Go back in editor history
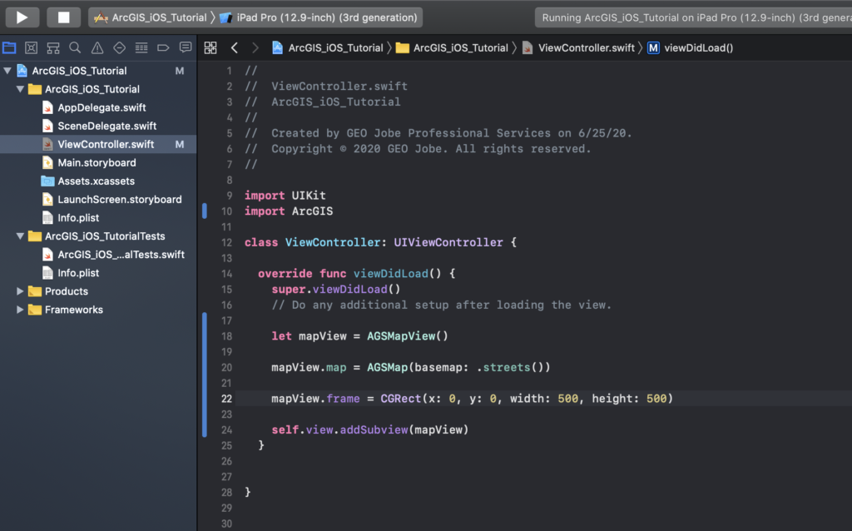 coord(234,47)
